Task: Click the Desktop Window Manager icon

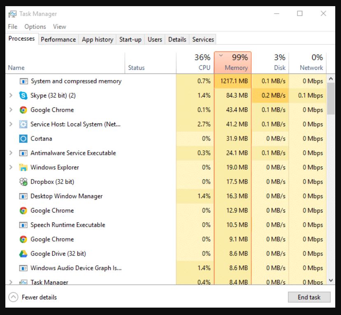Action: tap(23, 196)
